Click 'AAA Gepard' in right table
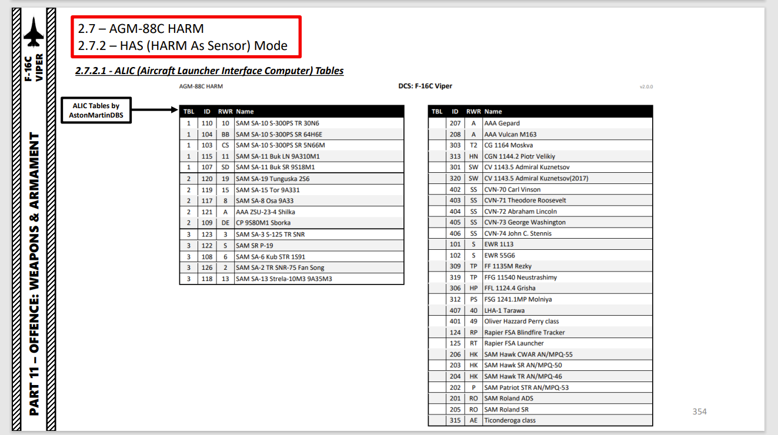Image resolution: width=778 pixels, height=435 pixels. pos(540,123)
